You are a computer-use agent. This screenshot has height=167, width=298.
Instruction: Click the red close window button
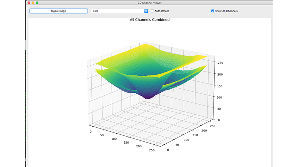click(29, 3)
